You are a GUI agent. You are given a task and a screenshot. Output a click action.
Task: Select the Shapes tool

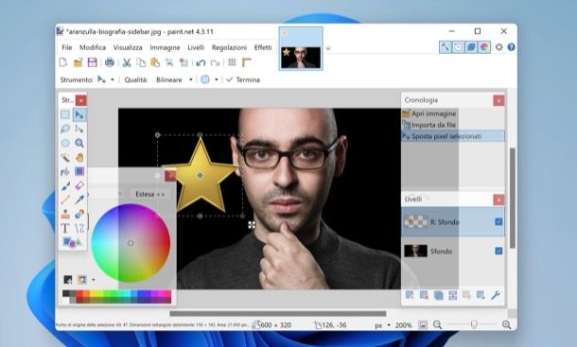click(72, 242)
